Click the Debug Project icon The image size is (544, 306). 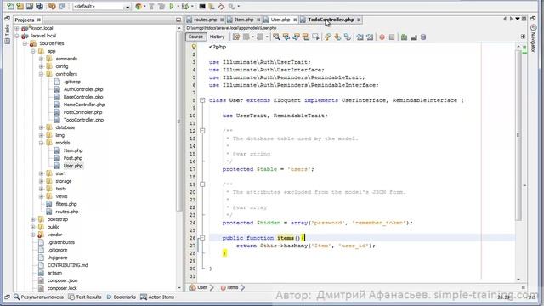185,6
